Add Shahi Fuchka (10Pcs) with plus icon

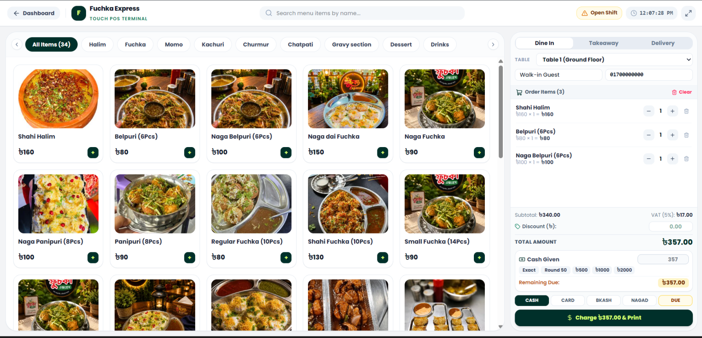[x=383, y=258]
